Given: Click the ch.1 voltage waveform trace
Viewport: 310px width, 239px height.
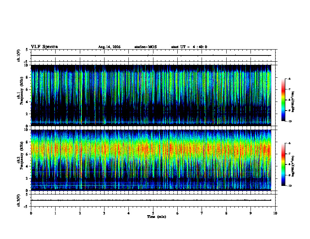Looking at the screenshot, I should 151,55.
